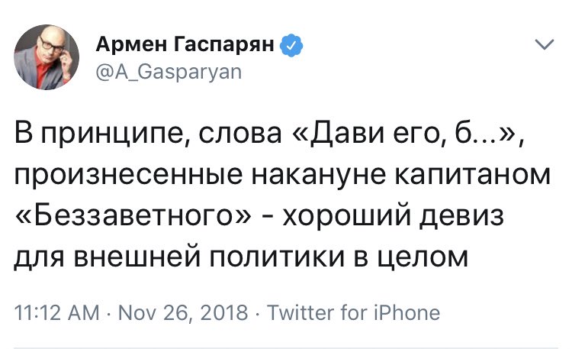
Task: Click the word 'произнесенные' in tweet text
Action: pyautogui.click(x=128, y=176)
